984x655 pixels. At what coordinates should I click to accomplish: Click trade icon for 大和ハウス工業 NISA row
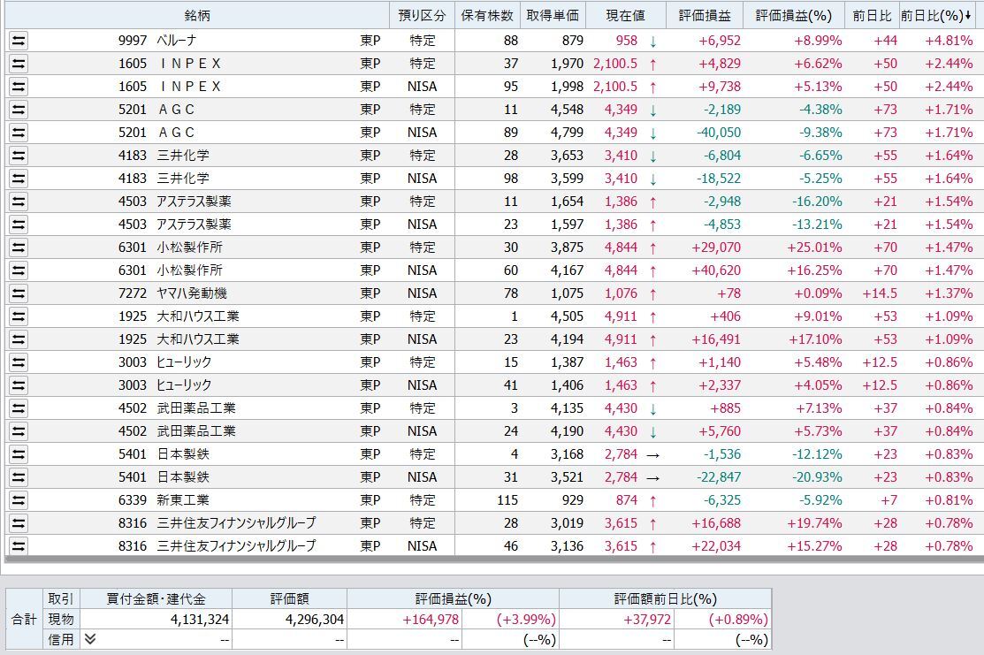click(19, 339)
